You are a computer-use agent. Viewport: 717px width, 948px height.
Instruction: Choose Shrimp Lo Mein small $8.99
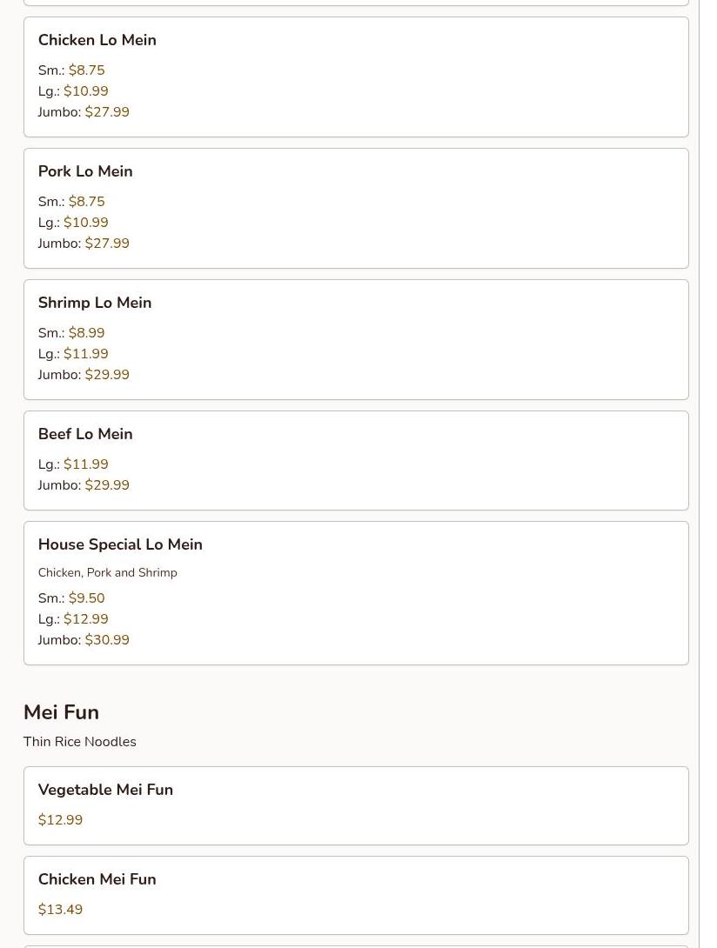(x=86, y=333)
